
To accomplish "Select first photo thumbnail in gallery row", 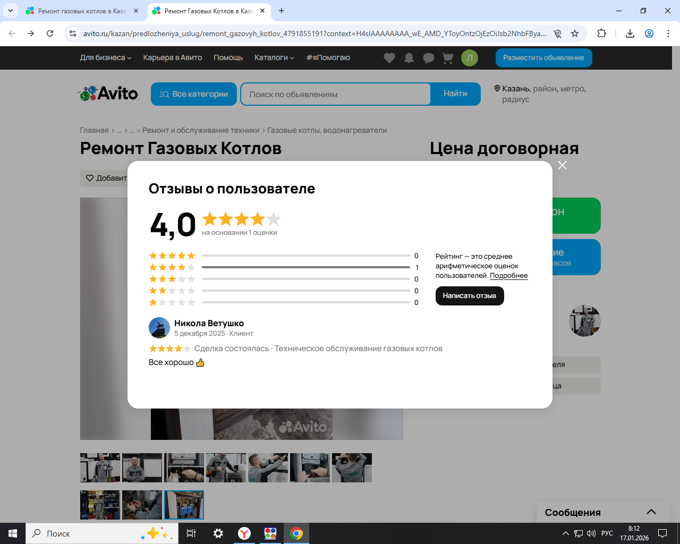I will [100, 467].
